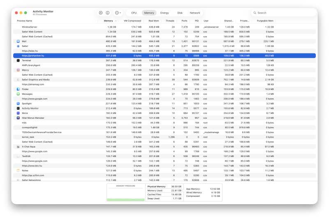Open the ellipsis actions dropdown in toolbar
Screen dimensions: 329x219
[x=118, y=13]
